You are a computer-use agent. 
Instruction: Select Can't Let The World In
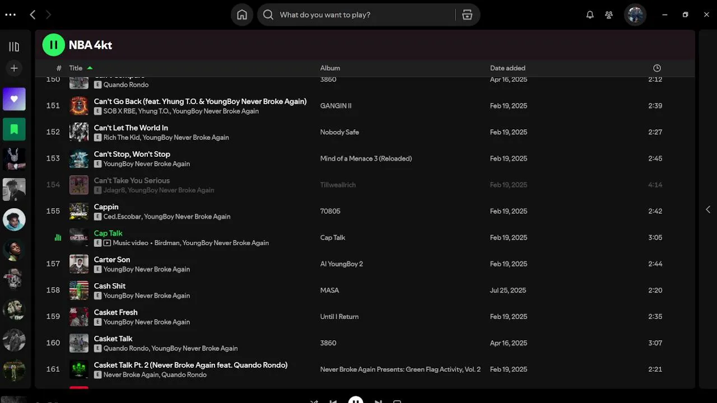131,128
